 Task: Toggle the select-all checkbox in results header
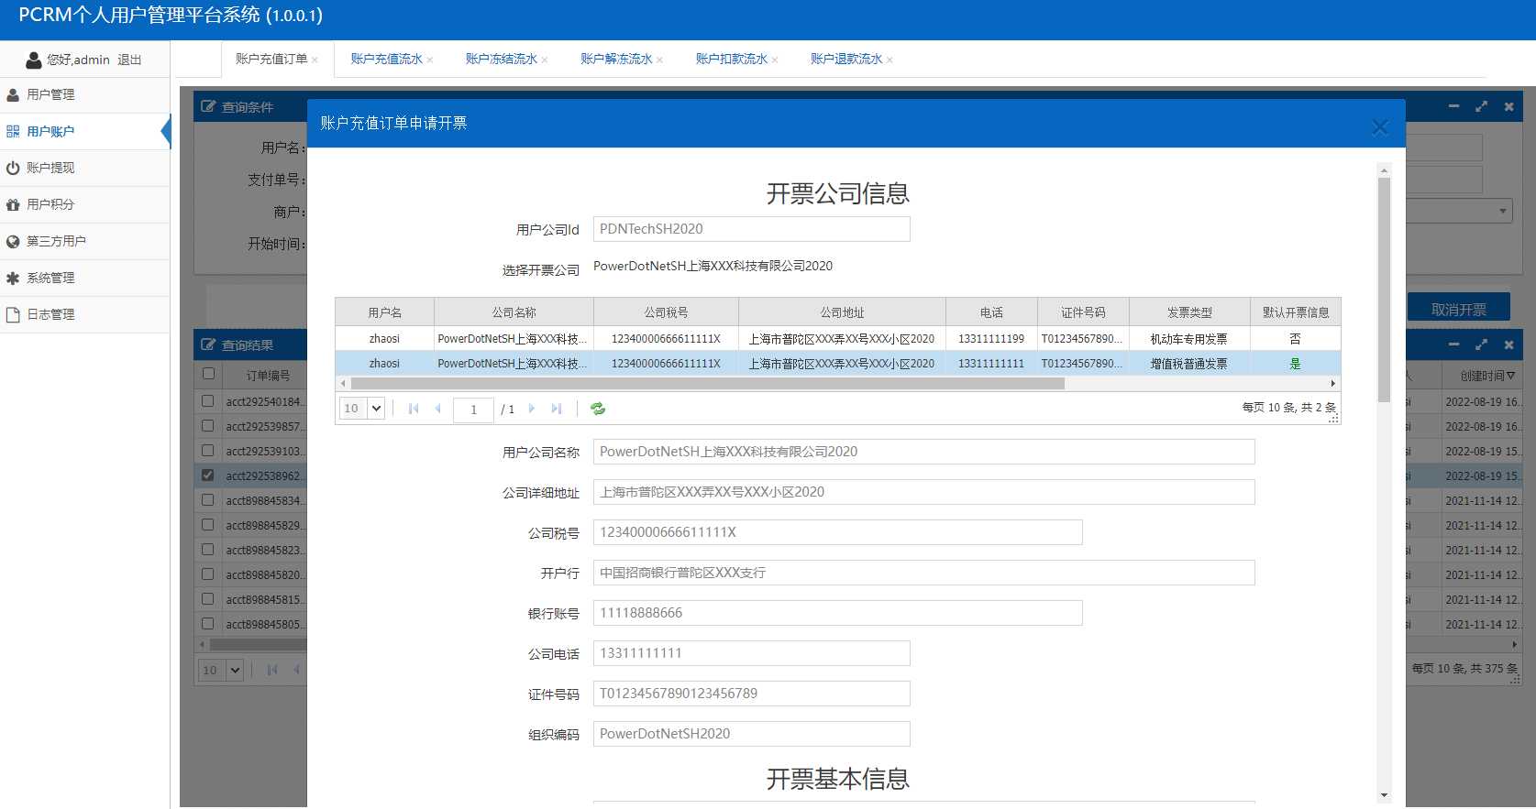coord(208,374)
